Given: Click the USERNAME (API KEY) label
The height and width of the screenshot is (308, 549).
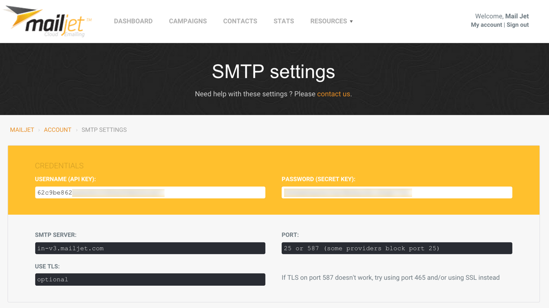Looking at the screenshot, I should point(65,179).
